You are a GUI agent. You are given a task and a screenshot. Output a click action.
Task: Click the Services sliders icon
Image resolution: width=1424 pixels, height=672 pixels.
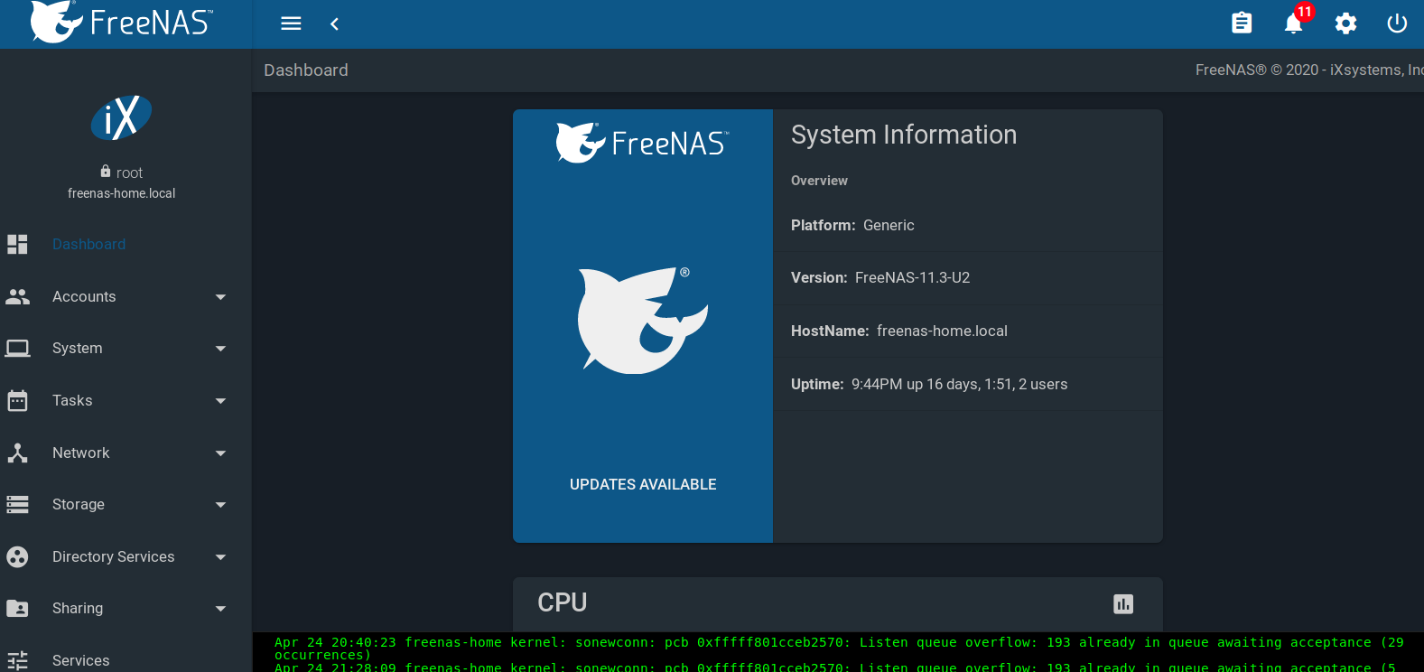tap(17, 660)
